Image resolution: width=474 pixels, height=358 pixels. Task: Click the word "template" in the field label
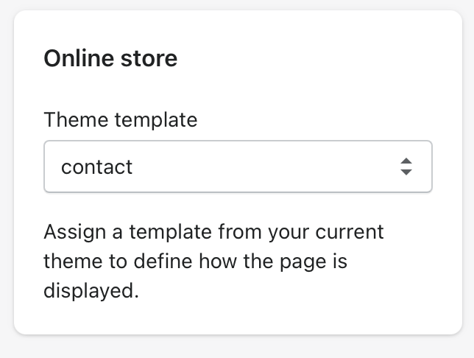coord(155,119)
